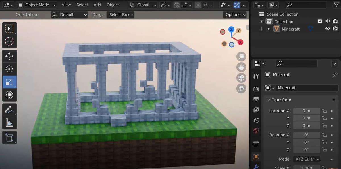Screen dimensions: 341x169
Task: Open the World properties tab
Action: tap(256, 131)
